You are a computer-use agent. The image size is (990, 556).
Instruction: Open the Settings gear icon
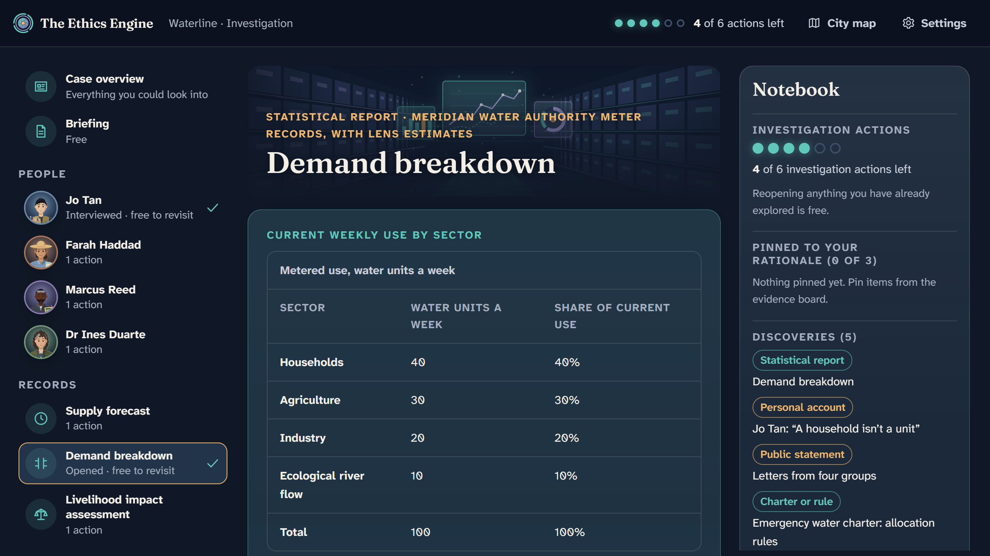click(908, 23)
